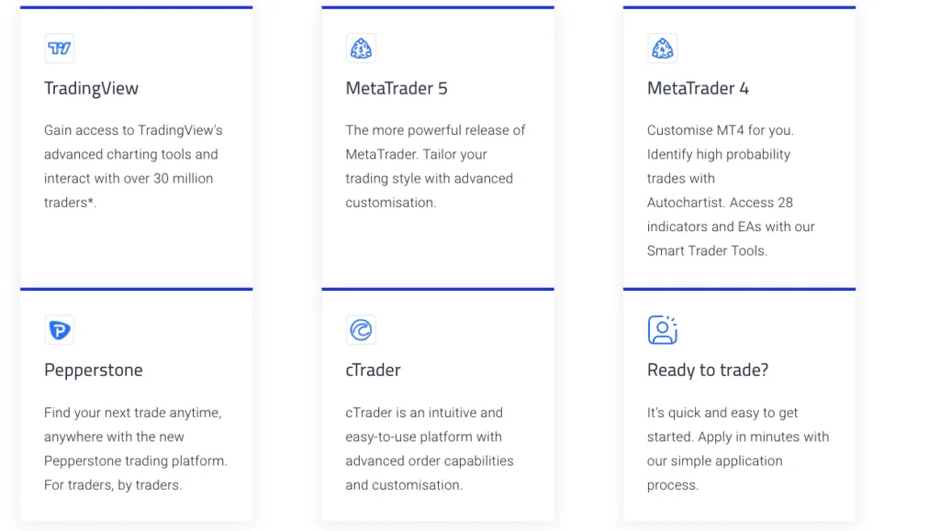Click the Ready to trade person icon
The image size is (940, 531).
(663, 330)
